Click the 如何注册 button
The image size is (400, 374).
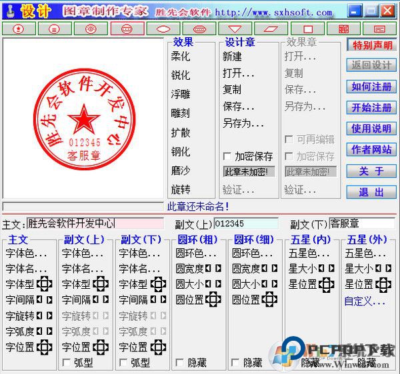[x=372, y=87]
